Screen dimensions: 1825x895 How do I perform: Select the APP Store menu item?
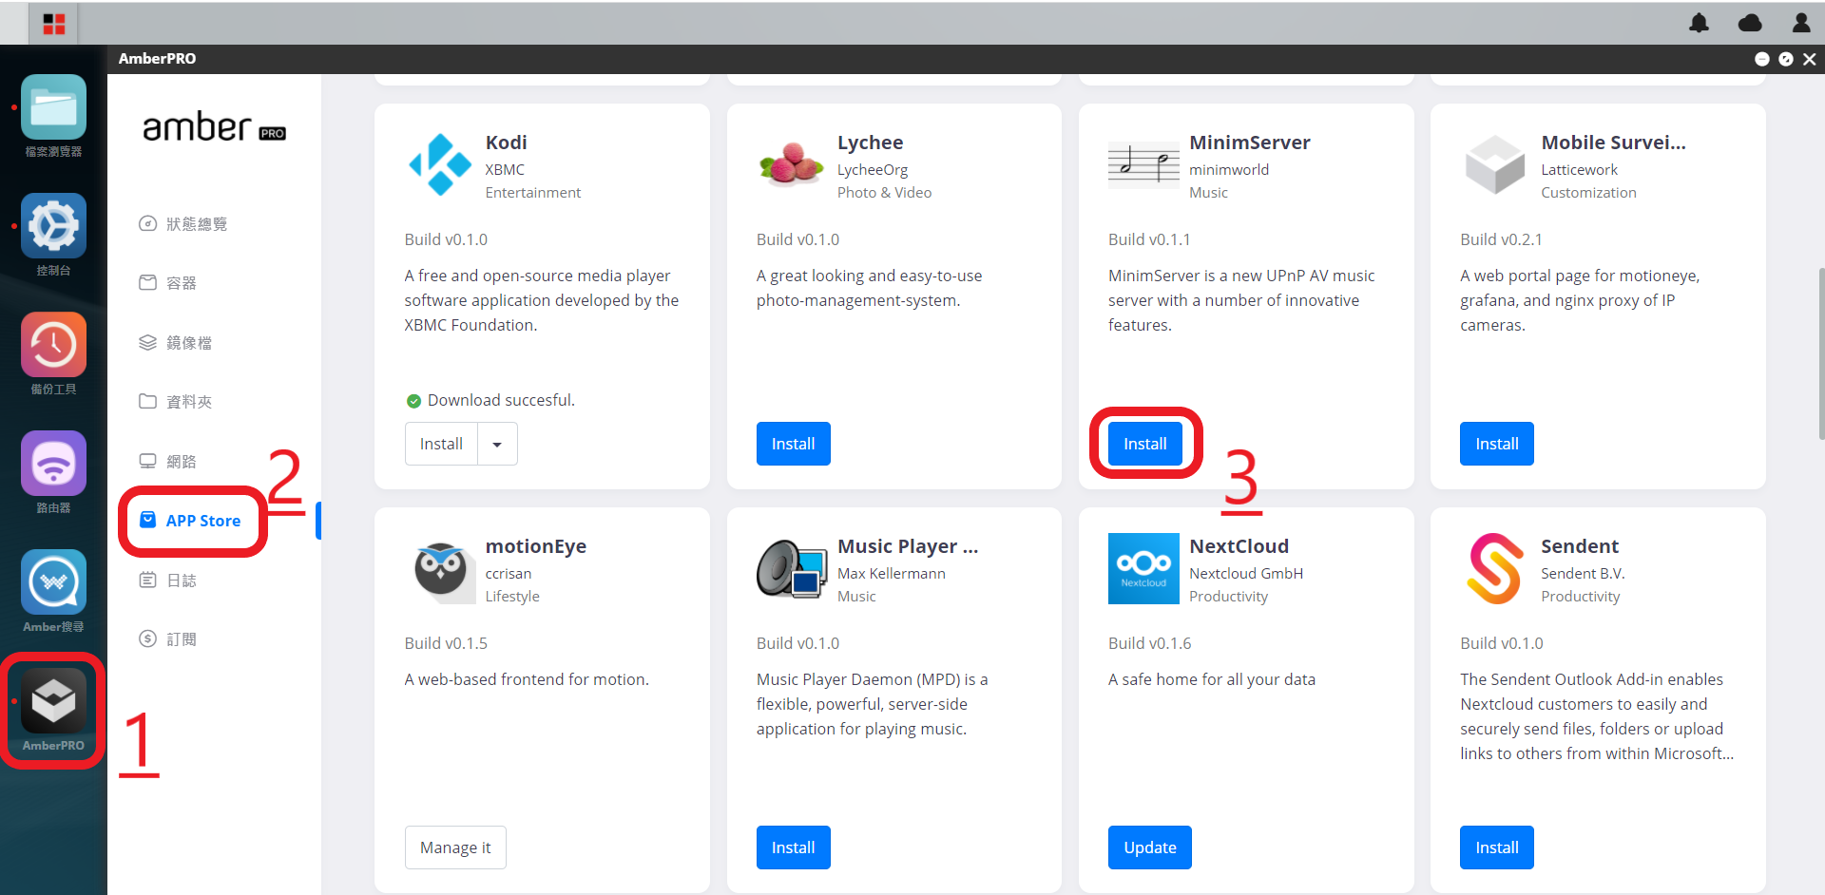pyautogui.click(x=191, y=521)
